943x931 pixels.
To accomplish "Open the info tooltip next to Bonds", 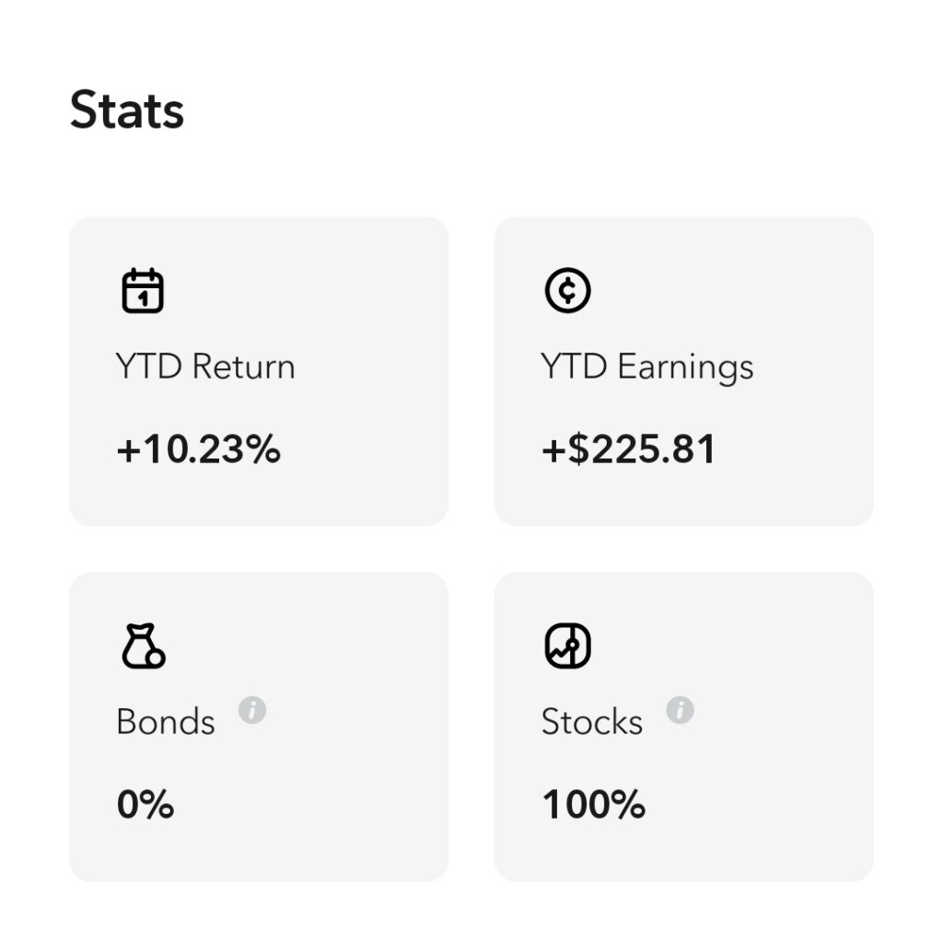I will [252, 710].
